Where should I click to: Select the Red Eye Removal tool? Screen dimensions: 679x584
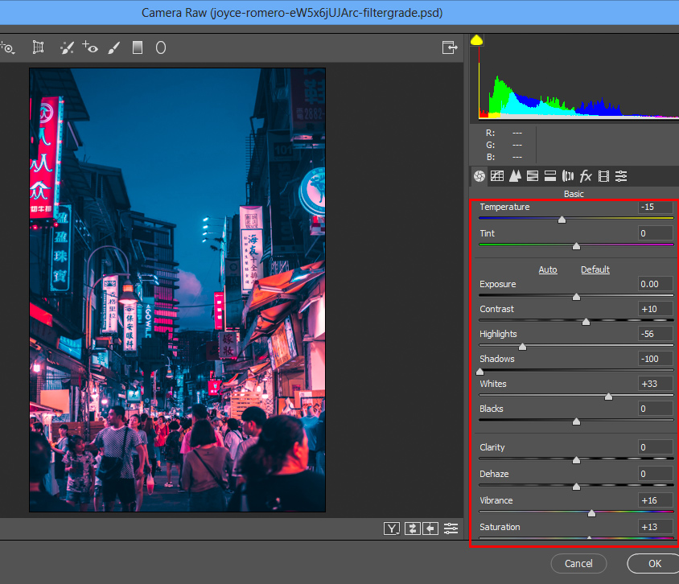coord(90,47)
